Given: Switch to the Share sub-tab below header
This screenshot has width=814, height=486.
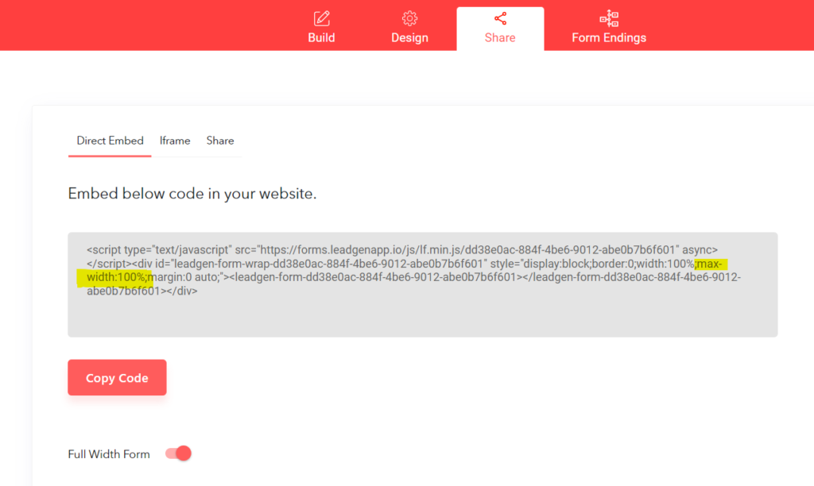Looking at the screenshot, I should (220, 141).
